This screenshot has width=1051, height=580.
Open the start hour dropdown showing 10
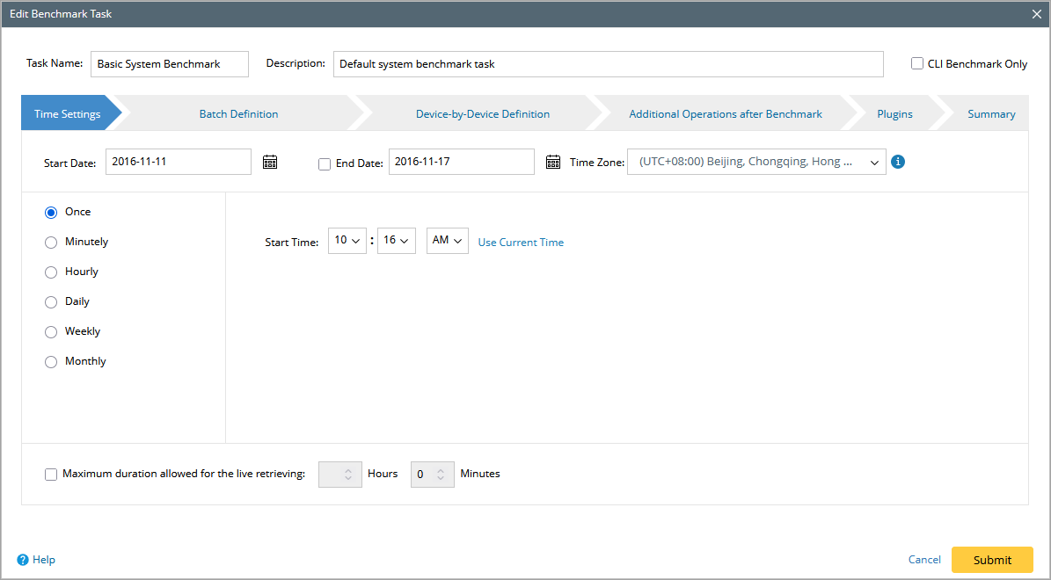347,241
